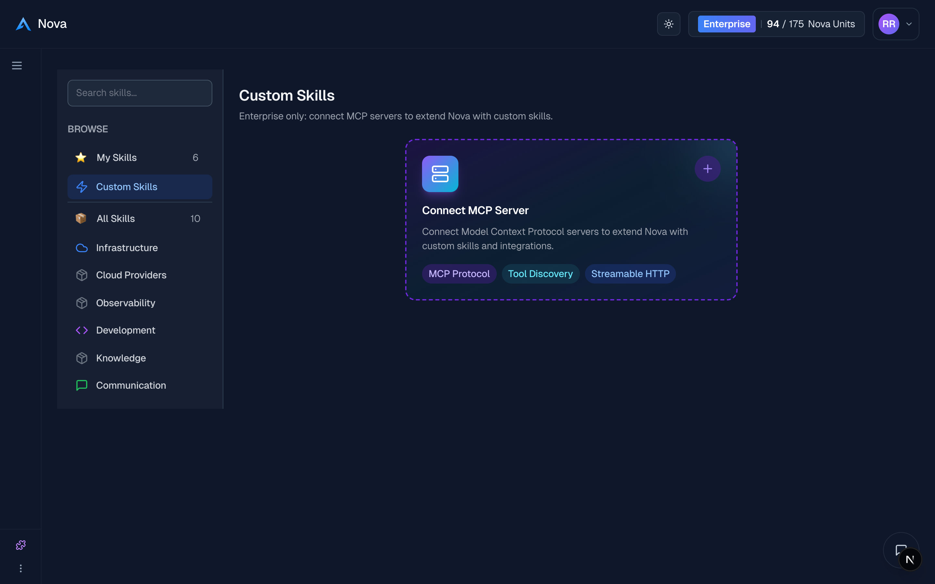Click the lightning bolt Custom Skills icon
Screen dimensions: 935x584
click(x=81, y=187)
